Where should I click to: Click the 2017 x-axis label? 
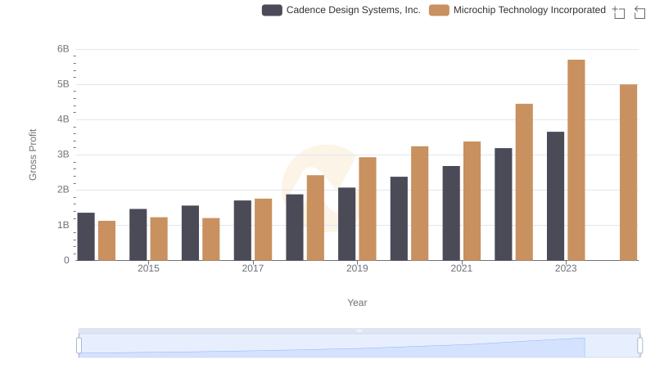pos(253,268)
